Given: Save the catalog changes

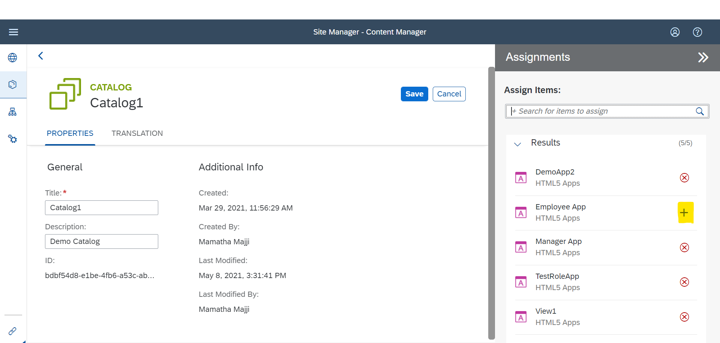Looking at the screenshot, I should pyautogui.click(x=414, y=94).
